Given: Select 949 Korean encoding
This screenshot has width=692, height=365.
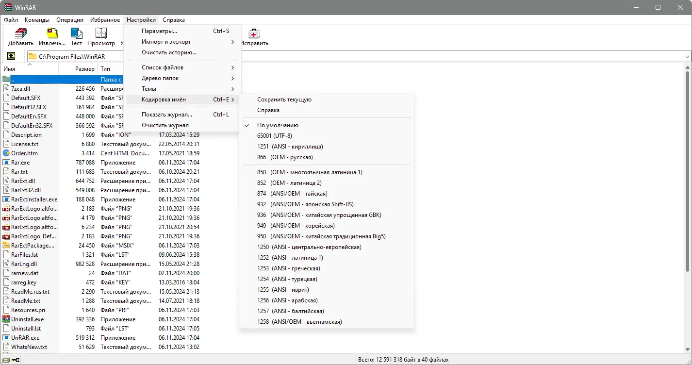Looking at the screenshot, I should pyautogui.click(x=327, y=226).
